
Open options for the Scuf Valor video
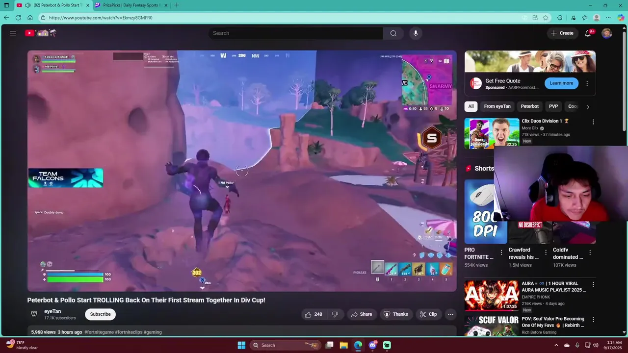(x=593, y=320)
